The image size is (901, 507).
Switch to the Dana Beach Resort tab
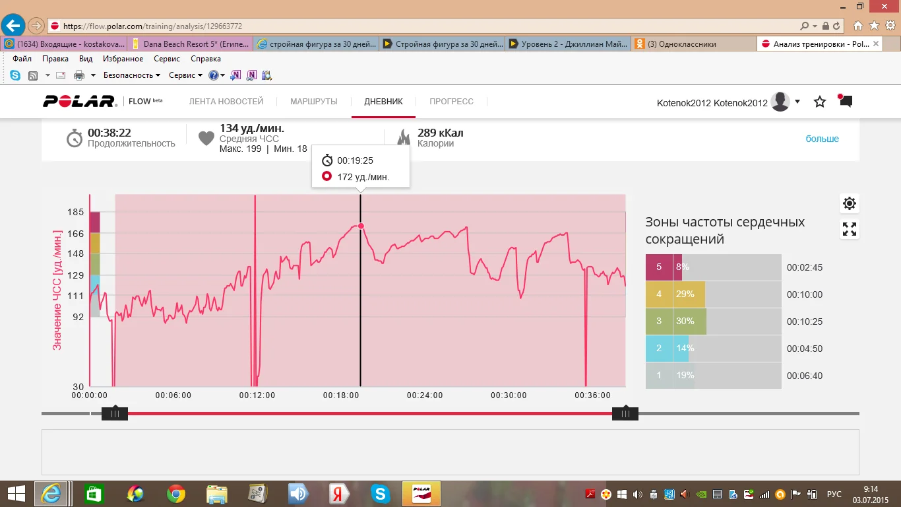point(190,44)
